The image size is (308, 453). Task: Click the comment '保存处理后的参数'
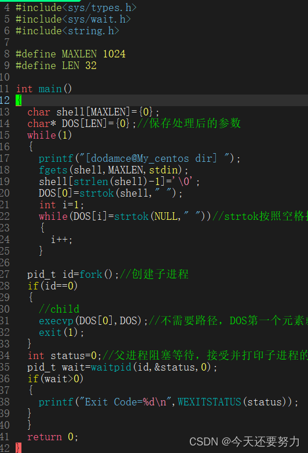point(195,124)
